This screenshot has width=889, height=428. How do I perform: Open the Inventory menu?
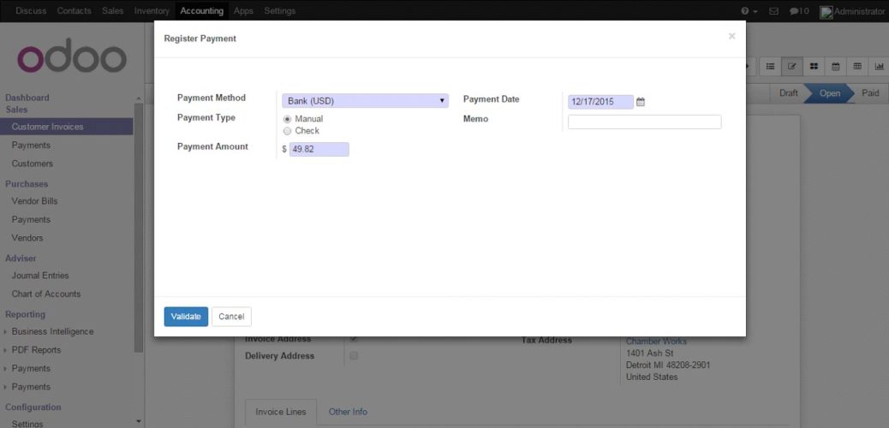(x=152, y=11)
